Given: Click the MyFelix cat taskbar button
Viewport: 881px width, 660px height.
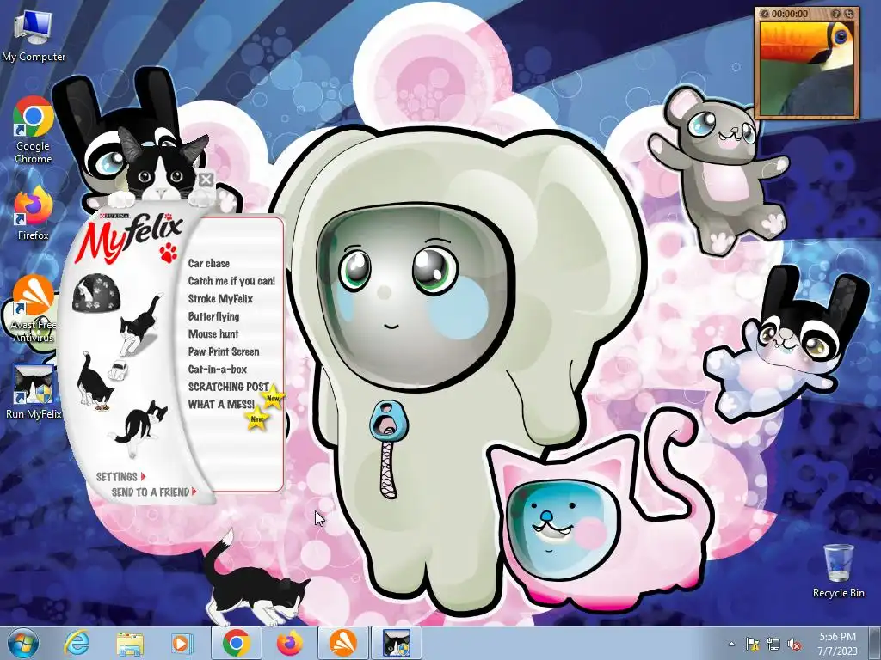Looking at the screenshot, I should click(396, 643).
